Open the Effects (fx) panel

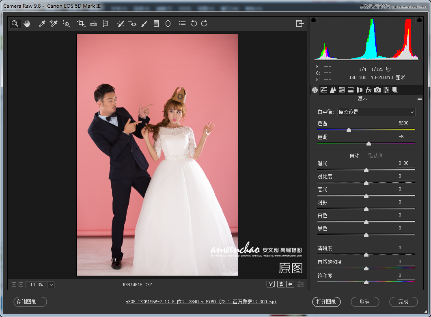tap(368, 90)
